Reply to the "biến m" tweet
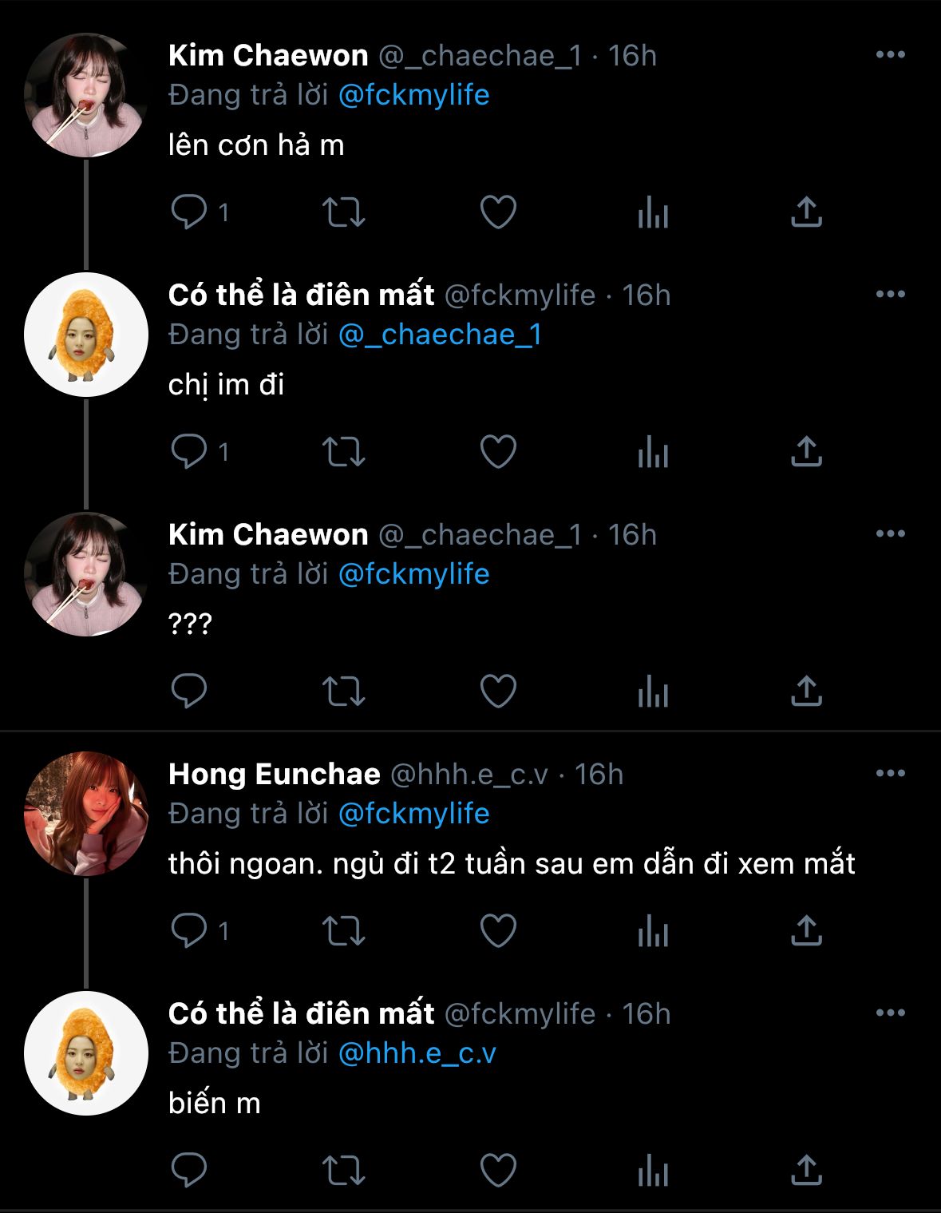Screen dimensions: 941x1213 pyautogui.click(x=189, y=1171)
